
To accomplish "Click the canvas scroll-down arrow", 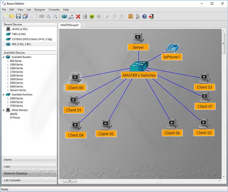I will (x=224, y=177).
